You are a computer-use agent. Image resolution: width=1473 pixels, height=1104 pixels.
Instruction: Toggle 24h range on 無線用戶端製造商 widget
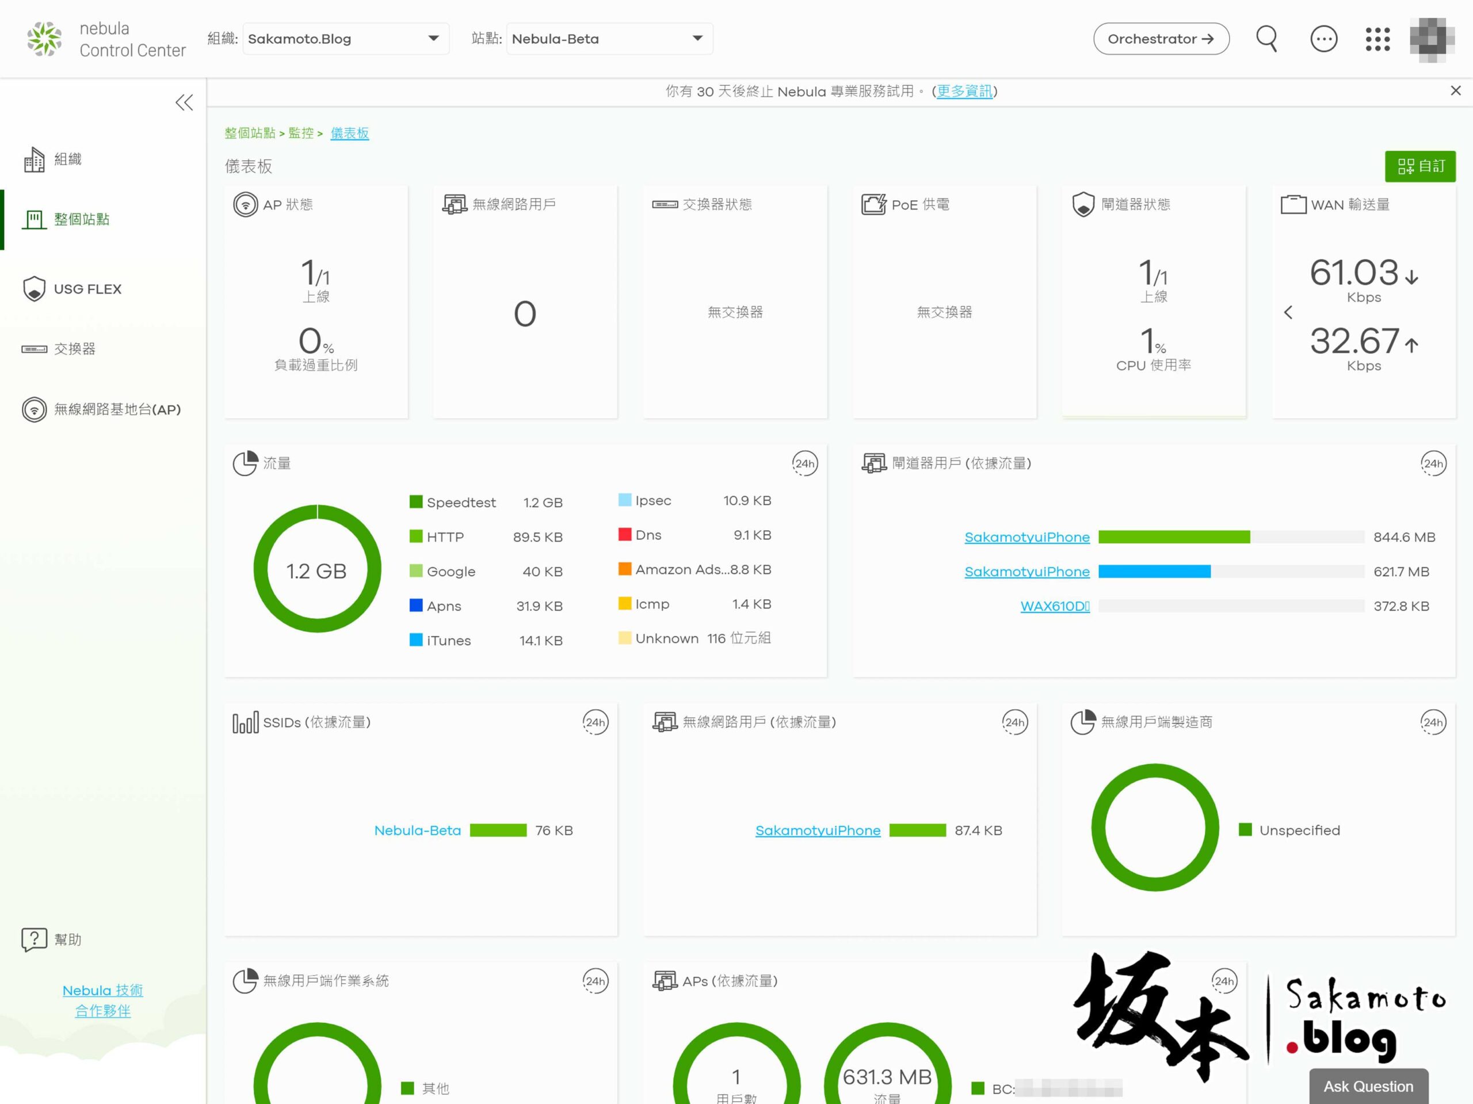(x=1433, y=722)
